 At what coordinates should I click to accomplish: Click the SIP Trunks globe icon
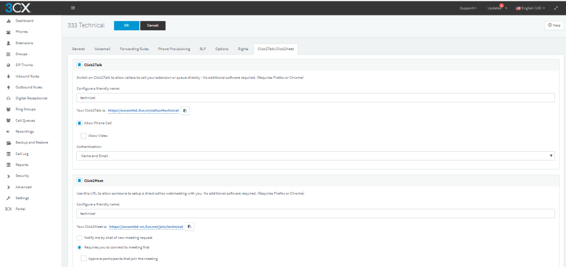[x=8, y=65]
